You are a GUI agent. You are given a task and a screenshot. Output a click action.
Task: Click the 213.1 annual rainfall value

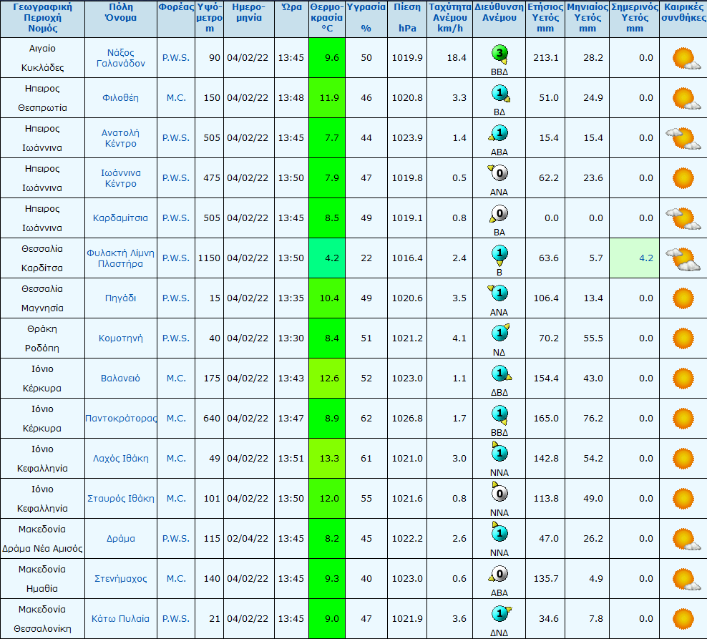[546, 58]
